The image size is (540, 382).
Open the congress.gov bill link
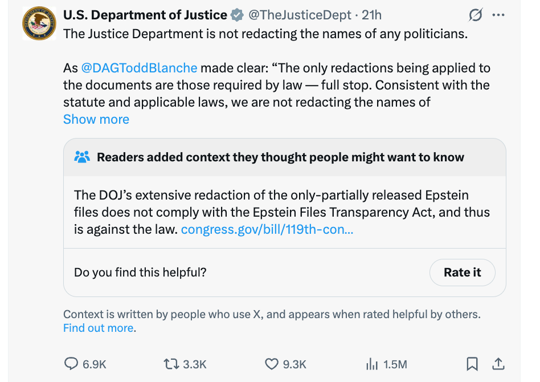[x=267, y=230]
